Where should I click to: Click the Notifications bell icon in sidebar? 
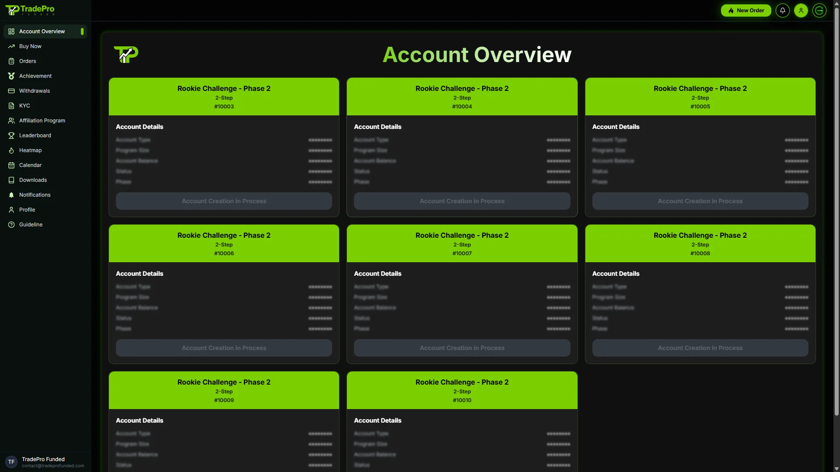click(11, 195)
